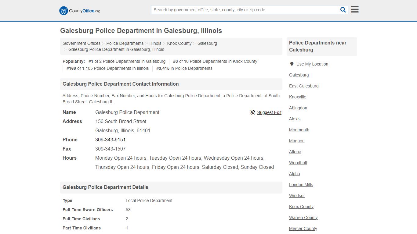Image resolution: width=417 pixels, height=234 pixels.
Task: Go to Illinois breadcrumb link
Action: 155,43
